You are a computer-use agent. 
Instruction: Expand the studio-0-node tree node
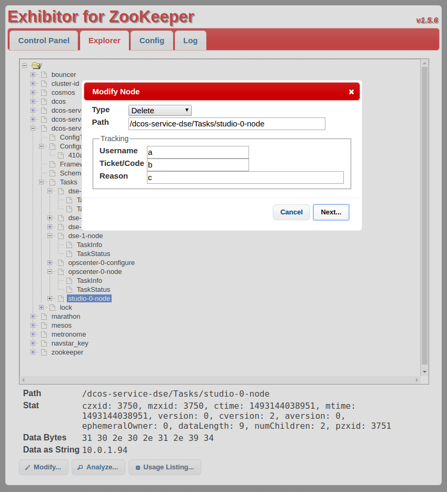(50, 299)
